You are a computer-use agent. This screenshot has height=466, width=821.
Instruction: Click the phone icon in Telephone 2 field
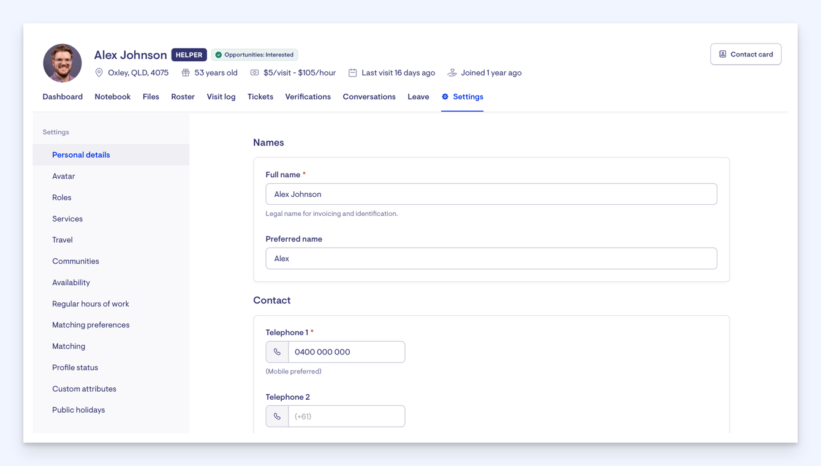point(277,416)
